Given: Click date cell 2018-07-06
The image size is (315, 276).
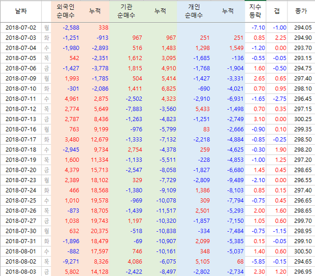Looking at the screenshot, I should coord(21,68).
